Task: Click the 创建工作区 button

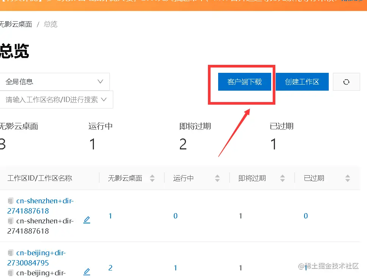Action: pos(302,82)
